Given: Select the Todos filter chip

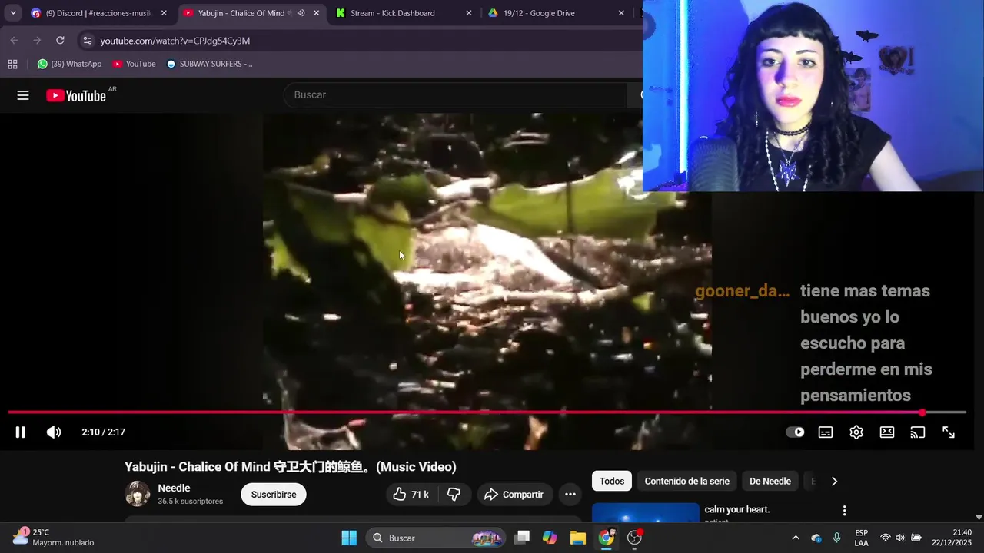Looking at the screenshot, I should point(612,482).
